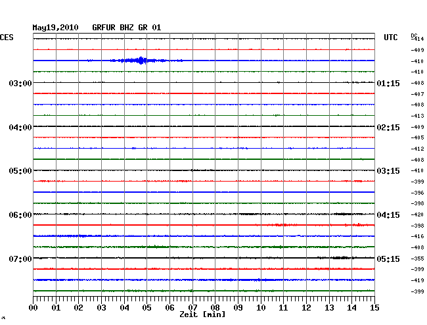The image size is (427, 325).
Task: Select the DC offset value -412
Action: click(417, 149)
